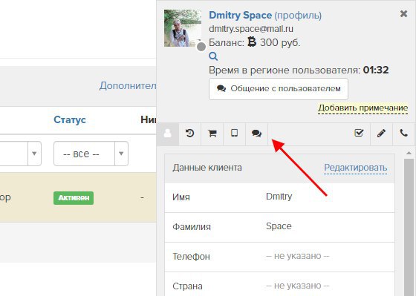Click the email dmitry.space@mail.ru
416x296 pixels.
tap(251, 29)
